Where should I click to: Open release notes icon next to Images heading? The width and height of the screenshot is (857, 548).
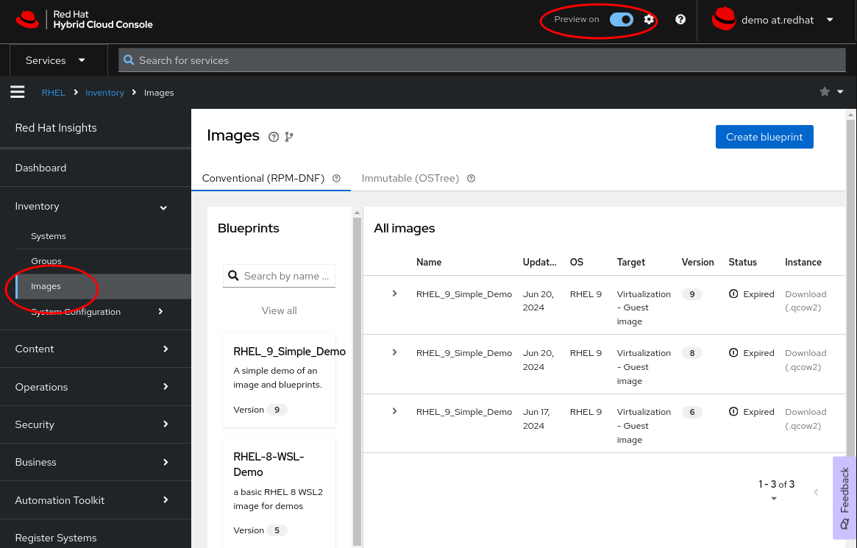288,137
